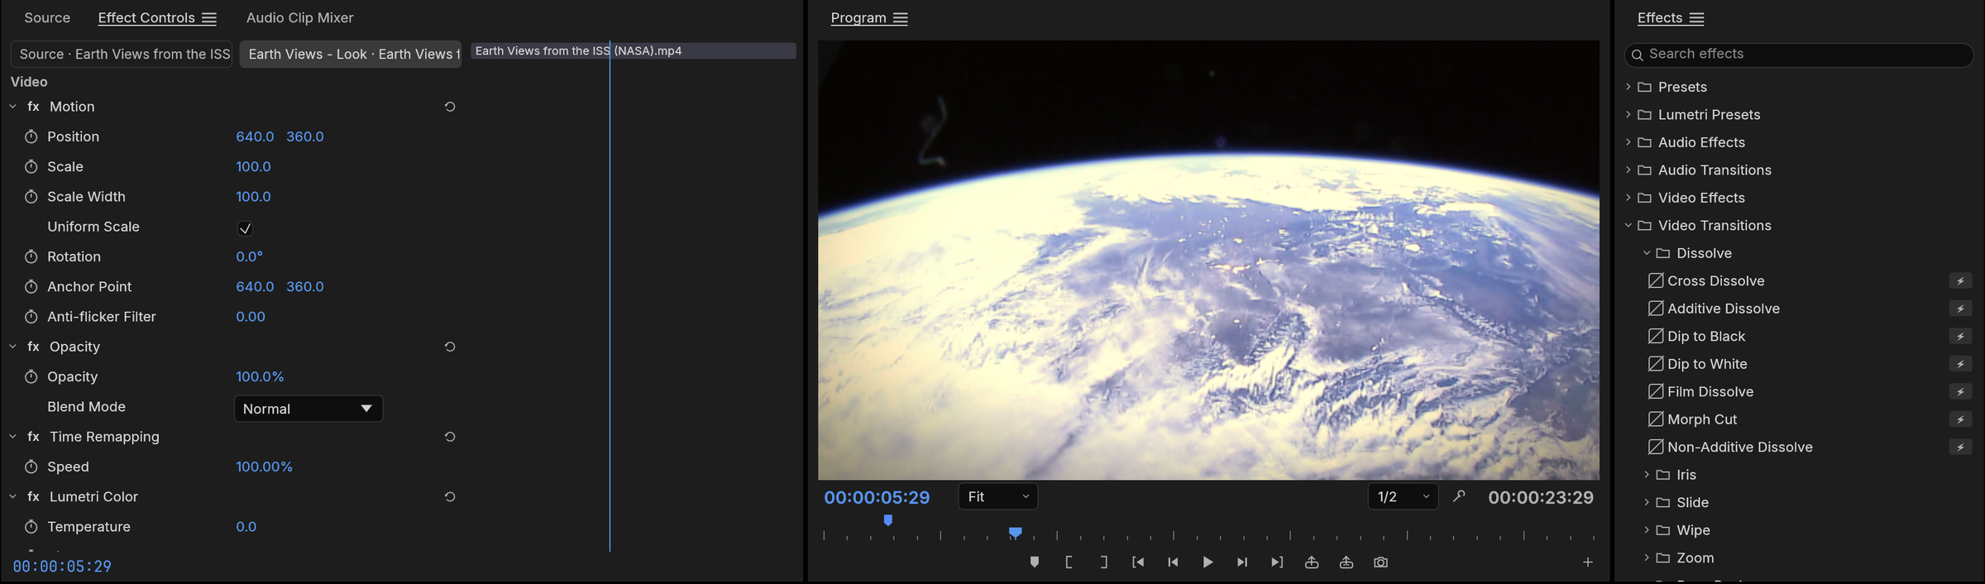This screenshot has height=584, width=1985.
Task: Open Effects panel menu icon
Action: coord(1697,18)
